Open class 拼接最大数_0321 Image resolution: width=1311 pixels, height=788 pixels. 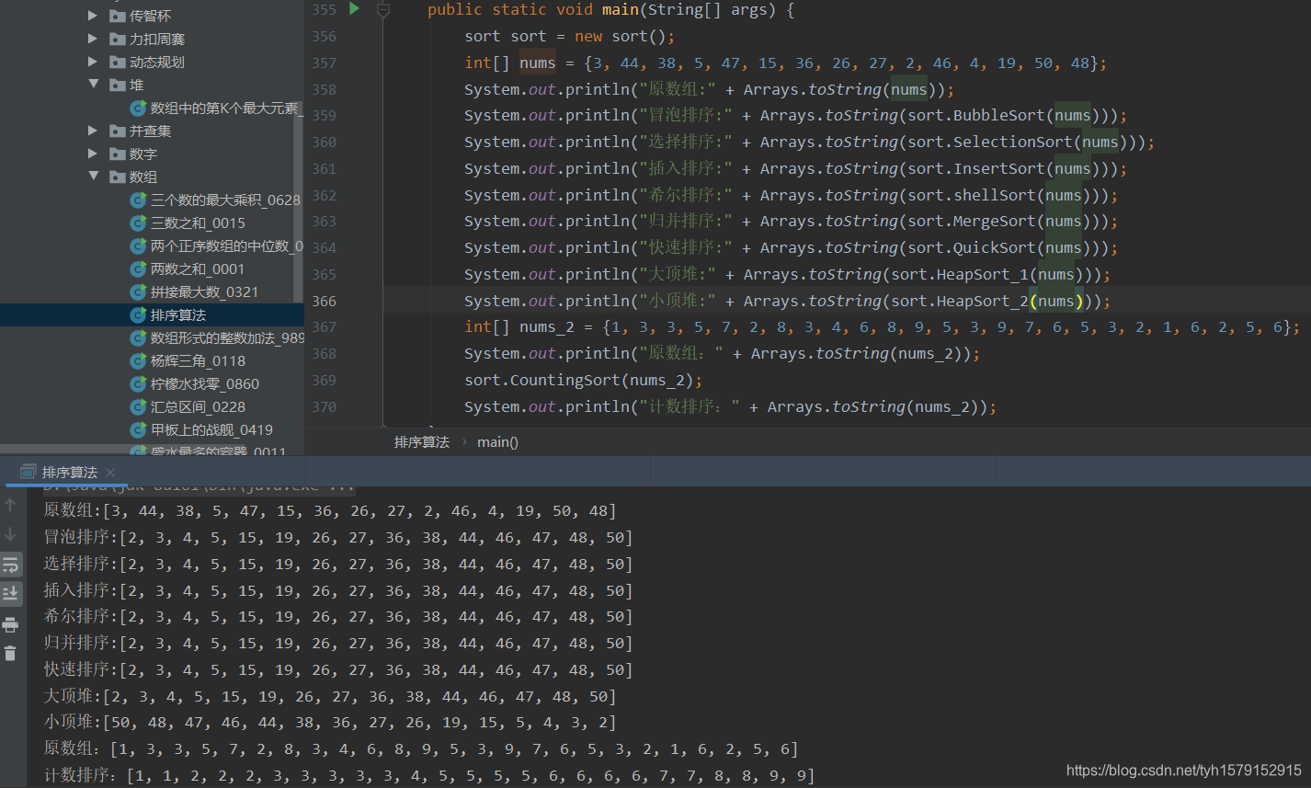click(x=204, y=291)
